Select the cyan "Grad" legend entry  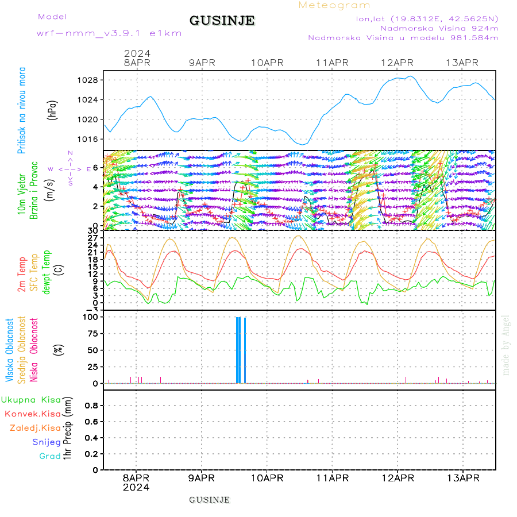click(x=50, y=456)
